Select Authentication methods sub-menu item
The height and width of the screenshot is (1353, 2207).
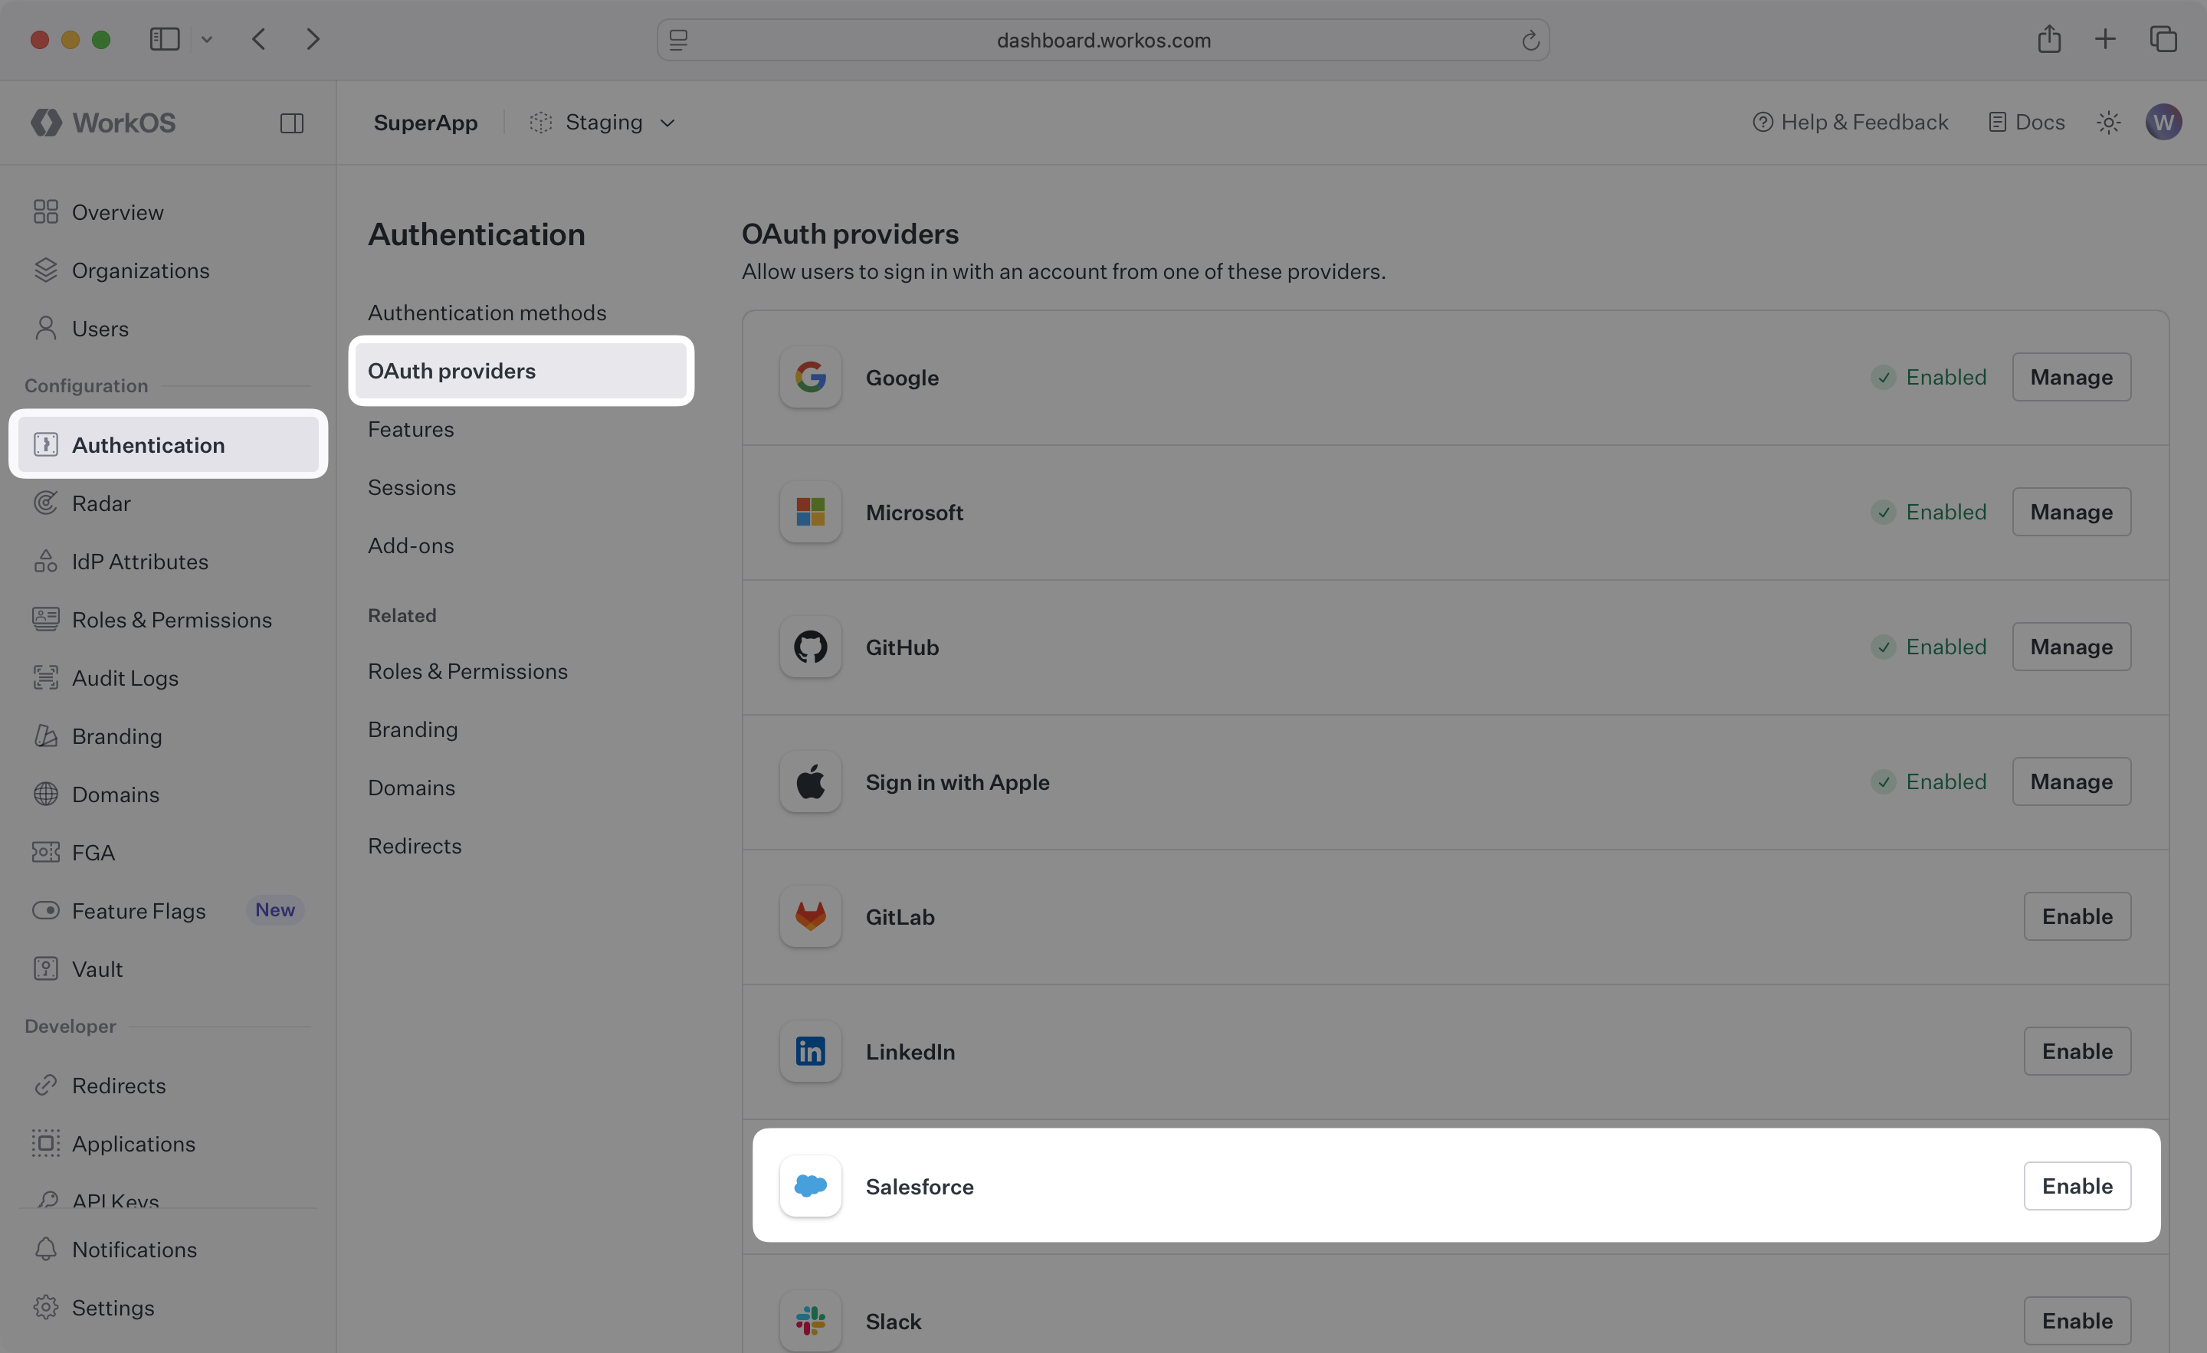pos(487,313)
